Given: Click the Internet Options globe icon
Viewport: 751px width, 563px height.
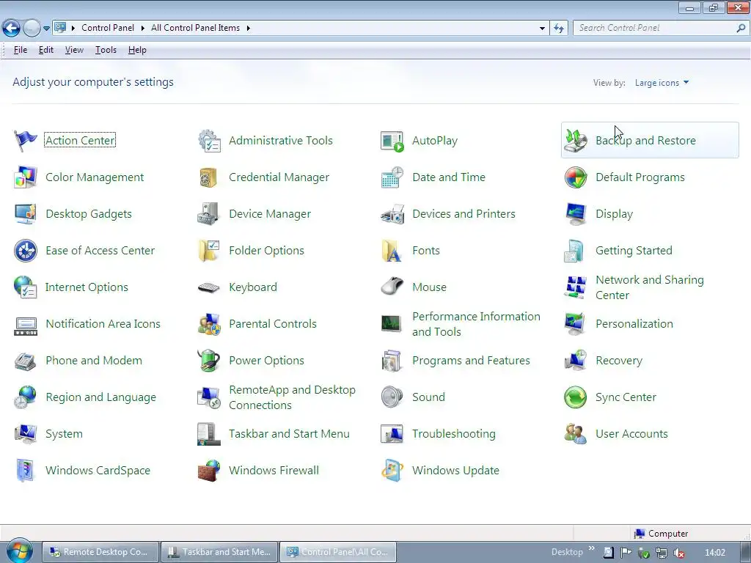Looking at the screenshot, I should pos(26,287).
